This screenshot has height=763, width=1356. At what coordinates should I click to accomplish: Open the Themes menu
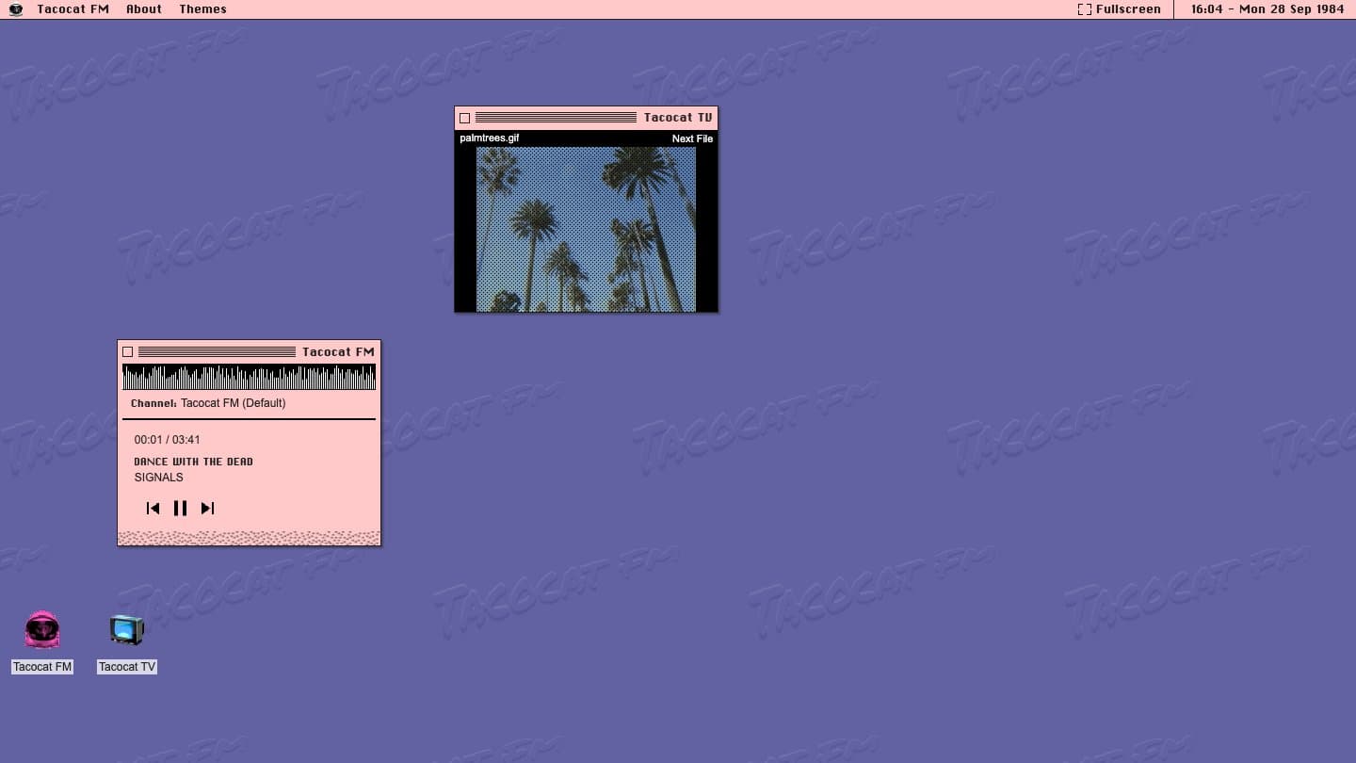coord(202,9)
